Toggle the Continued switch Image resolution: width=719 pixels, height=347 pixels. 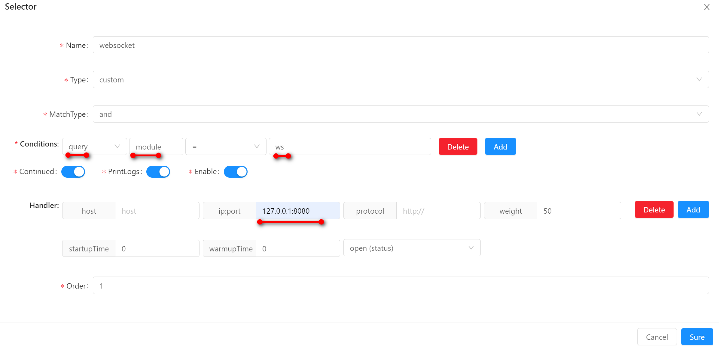click(x=73, y=172)
